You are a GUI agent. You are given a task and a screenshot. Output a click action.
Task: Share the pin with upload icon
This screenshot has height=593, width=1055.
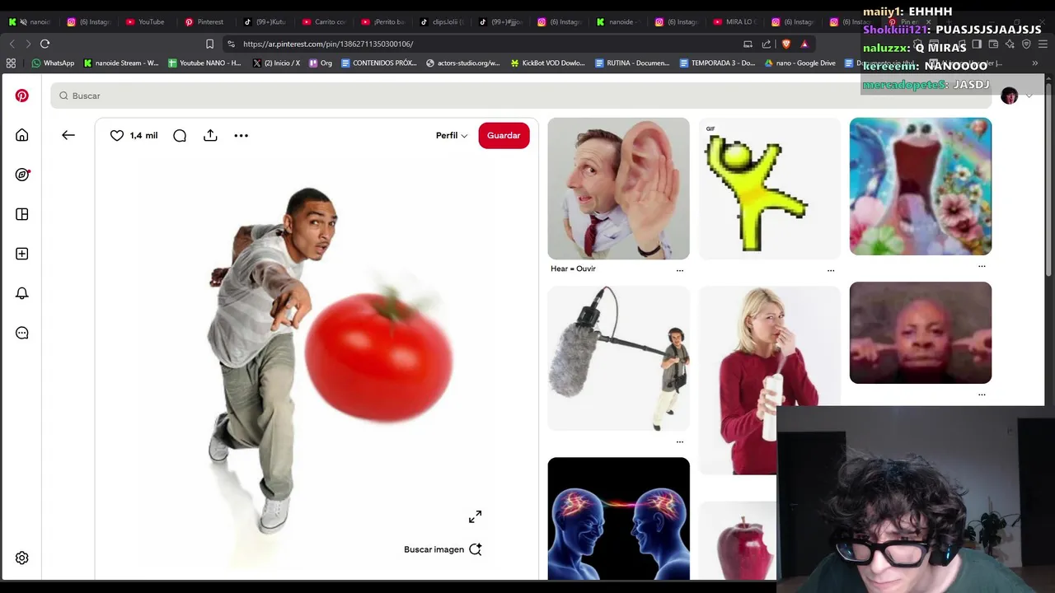coord(210,135)
